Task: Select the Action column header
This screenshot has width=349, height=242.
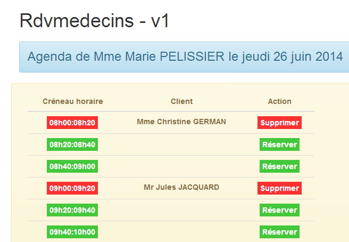Action: pos(279,101)
